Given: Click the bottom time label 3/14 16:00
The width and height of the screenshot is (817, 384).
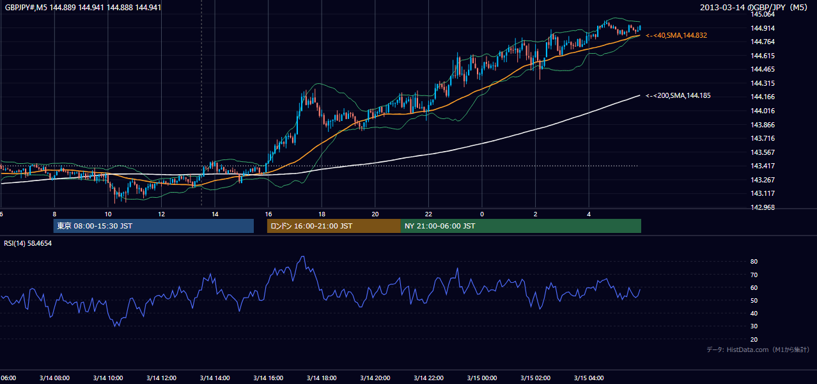Looking at the screenshot, I should pos(268,378).
